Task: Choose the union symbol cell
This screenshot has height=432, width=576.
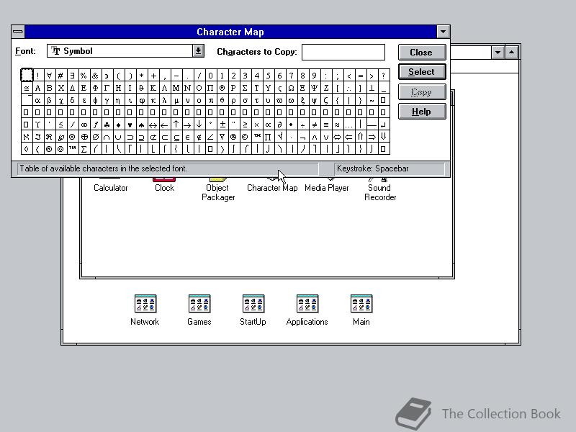Action: tap(118, 137)
